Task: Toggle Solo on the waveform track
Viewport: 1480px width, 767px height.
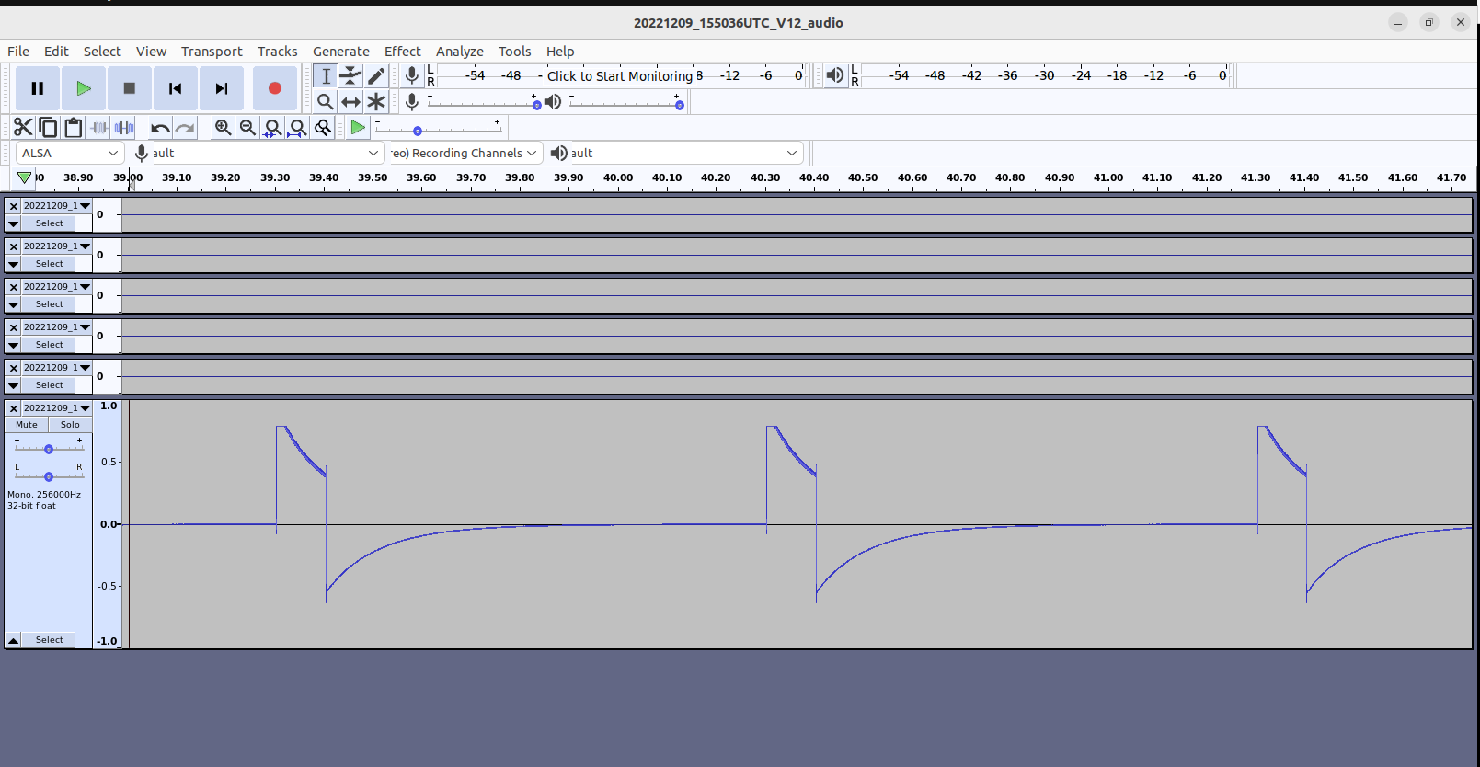Action: click(x=70, y=425)
